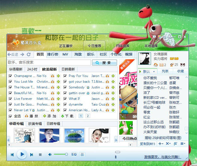This screenshot has width=197, height=166.
Task: Click the play button in the player bar
Action: (x=22, y=154)
